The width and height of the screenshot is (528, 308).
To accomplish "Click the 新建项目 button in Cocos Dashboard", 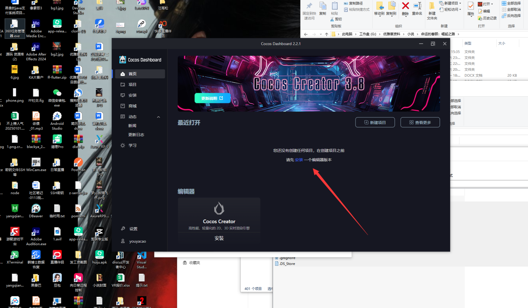I will tap(375, 122).
